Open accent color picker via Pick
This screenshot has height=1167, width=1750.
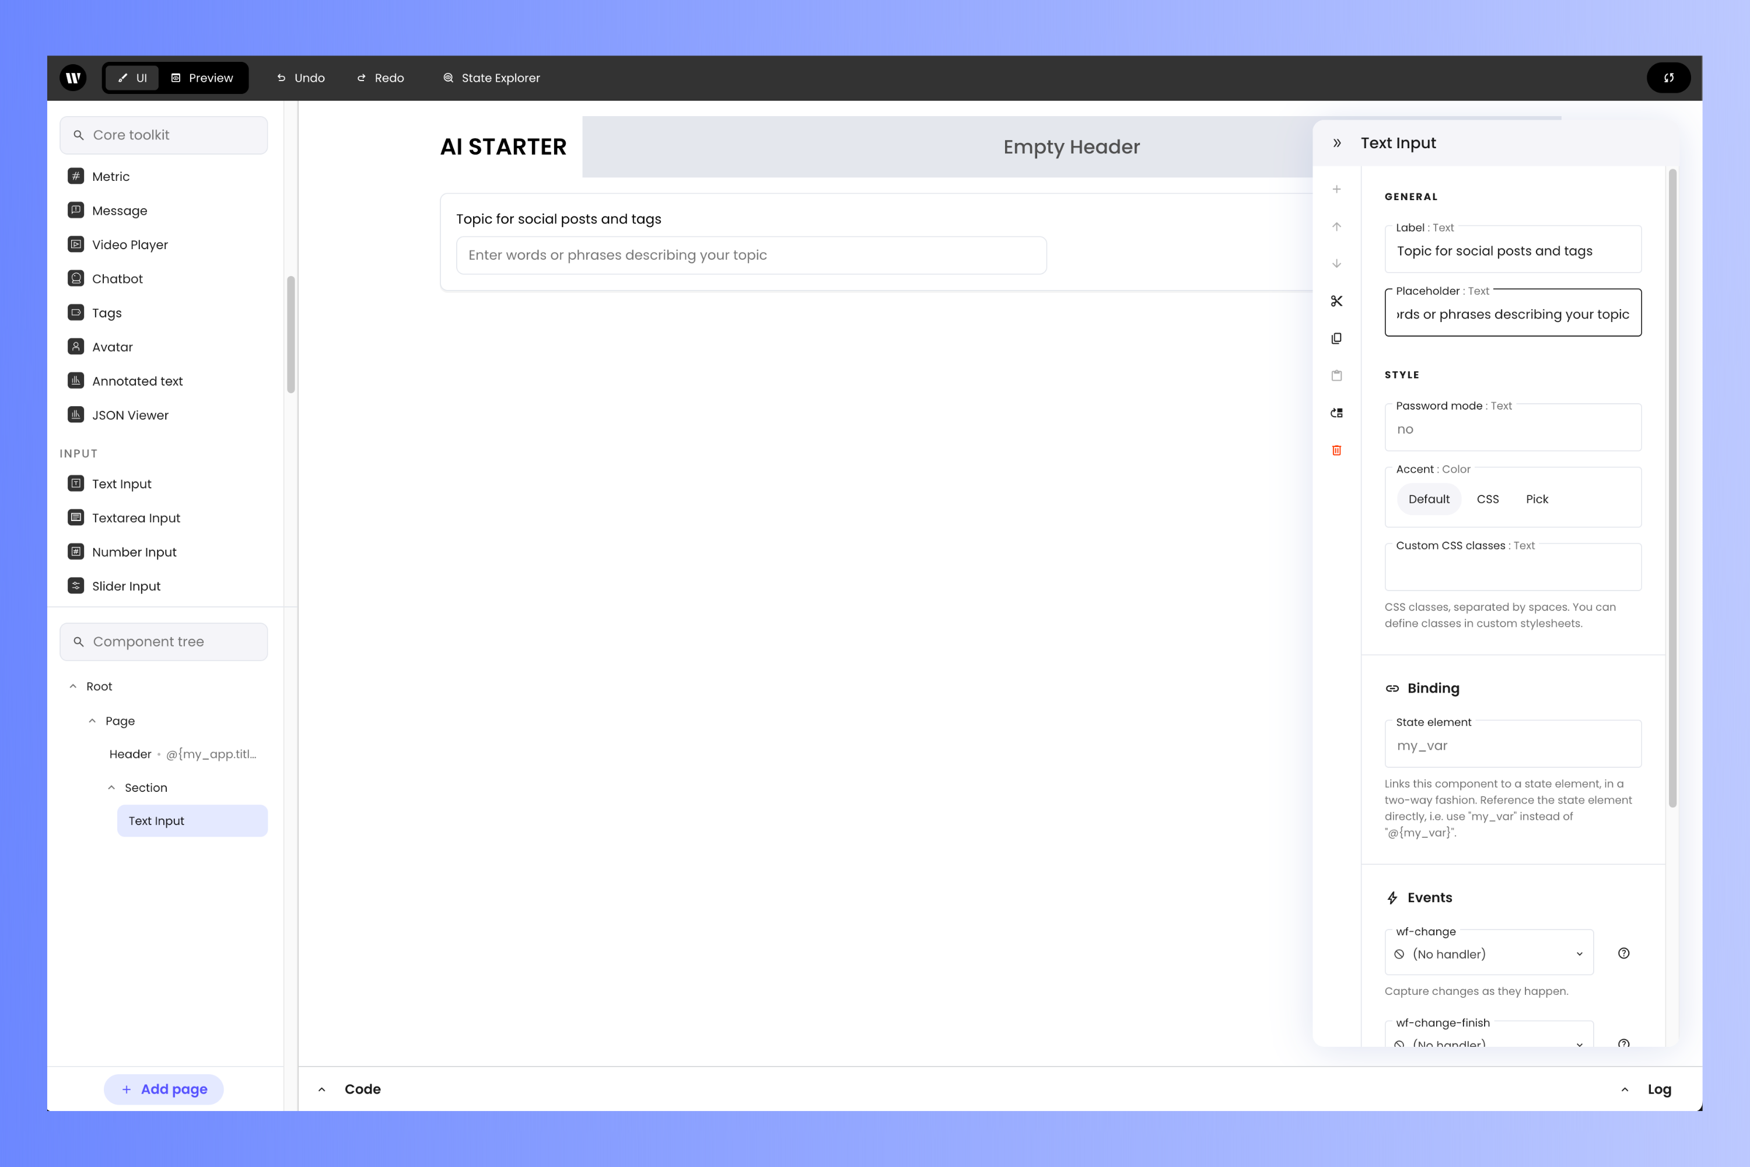click(x=1536, y=499)
